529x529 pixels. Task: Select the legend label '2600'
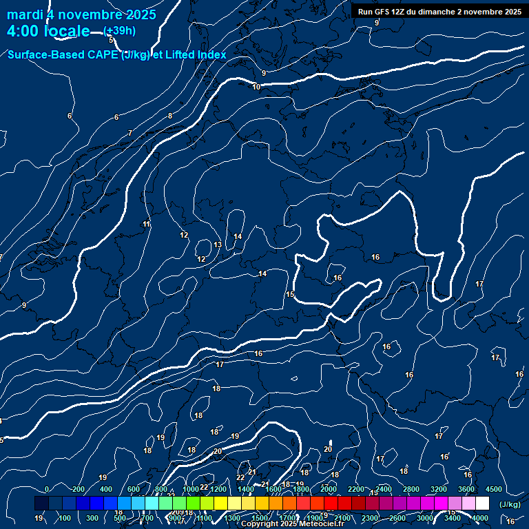pos(397,518)
